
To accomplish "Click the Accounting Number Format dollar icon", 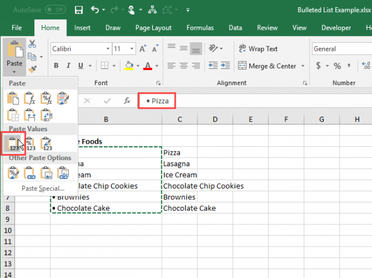I will coord(318,65).
